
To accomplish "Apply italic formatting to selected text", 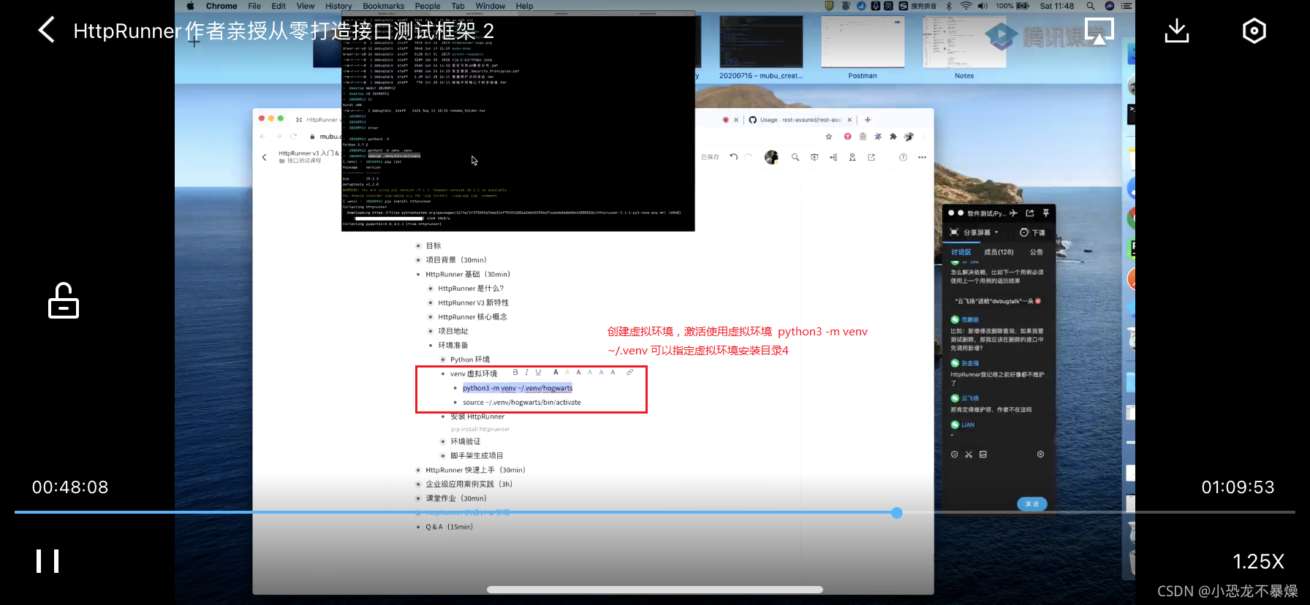I will click(x=526, y=373).
